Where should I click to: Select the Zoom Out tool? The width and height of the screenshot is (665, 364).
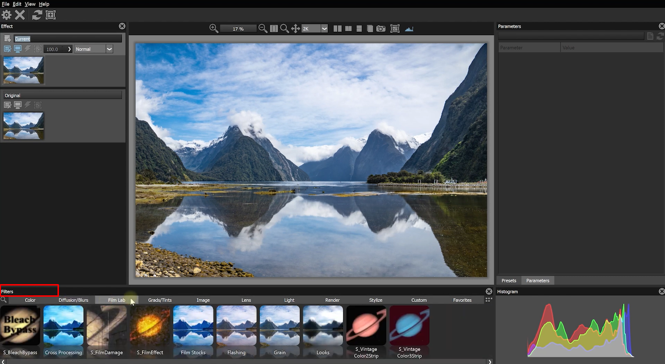[263, 28]
